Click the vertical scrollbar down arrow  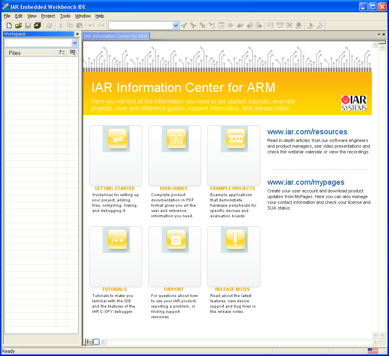click(x=376, y=335)
